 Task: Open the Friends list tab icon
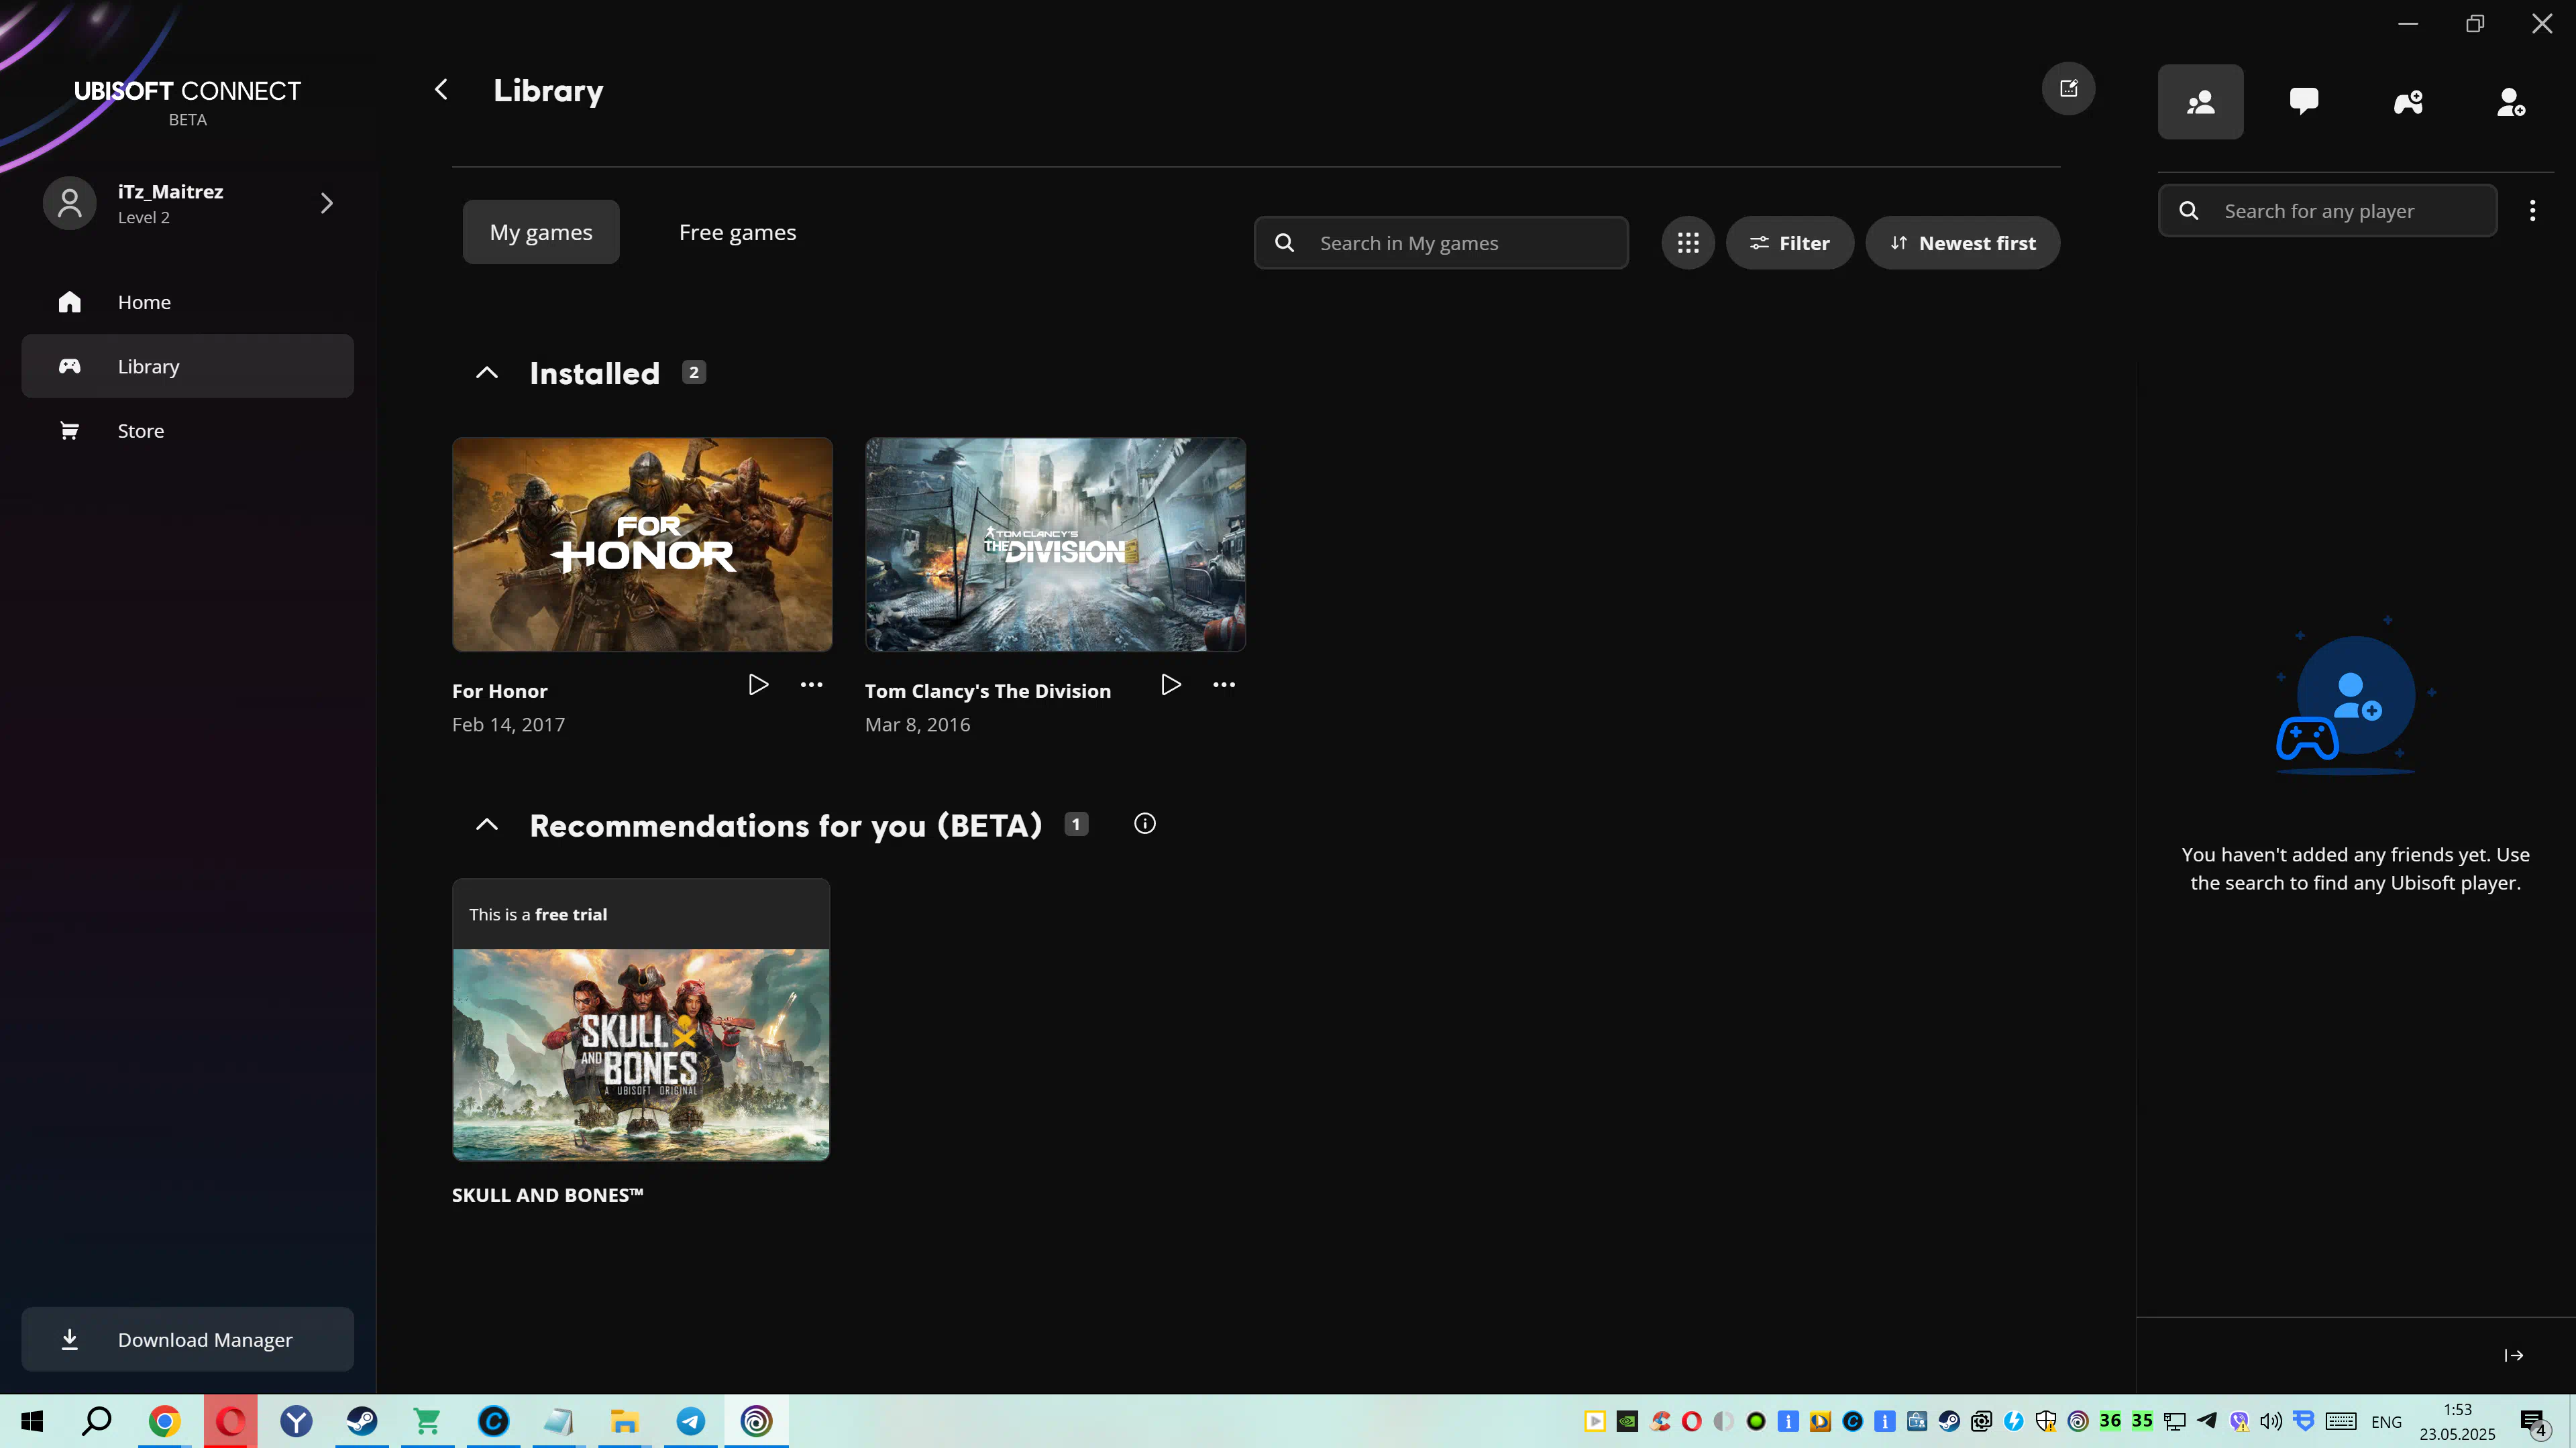tap(2200, 102)
